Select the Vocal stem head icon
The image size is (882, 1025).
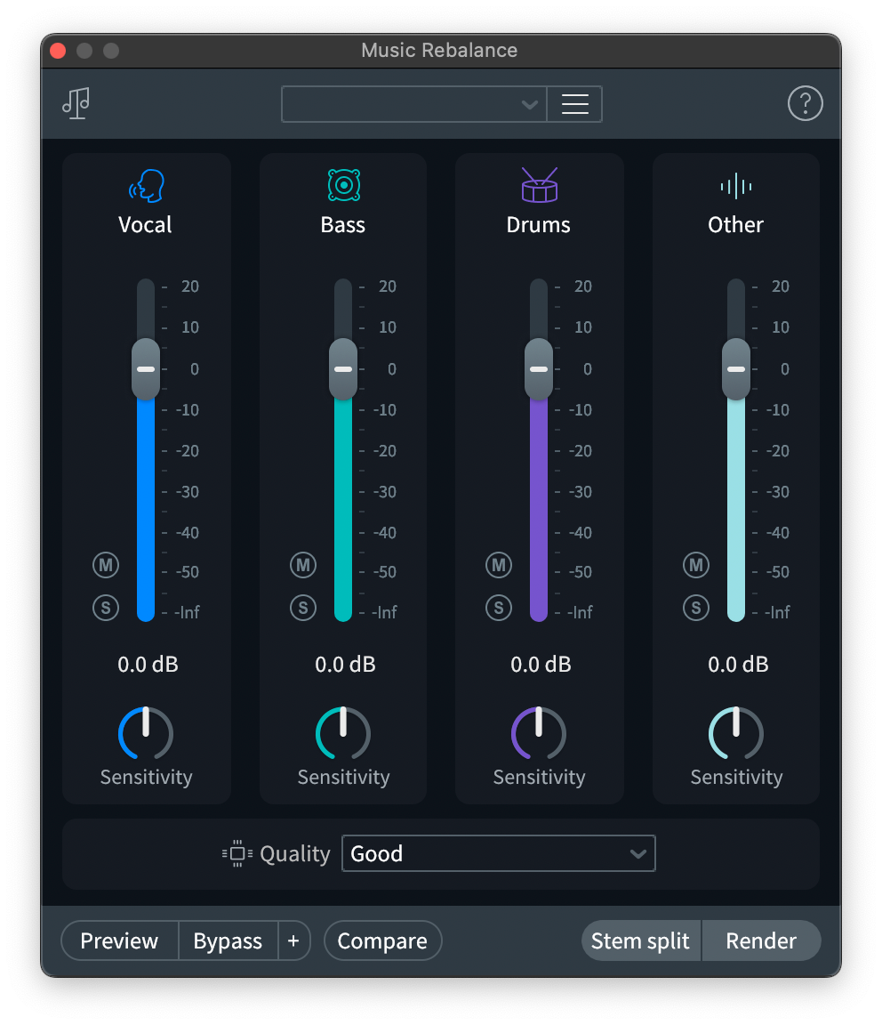(x=145, y=185)
